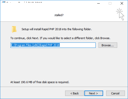Click inside the installation path field
This screenshot has width=128, height=99.
(x=53, y=45)
